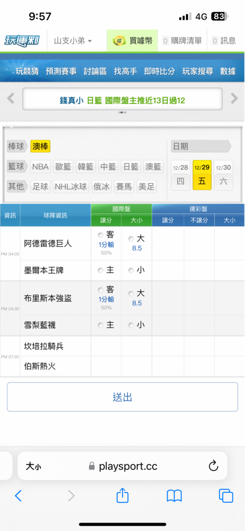
Task: Open team info for 阿德雷德巨人
Action: 48,244
